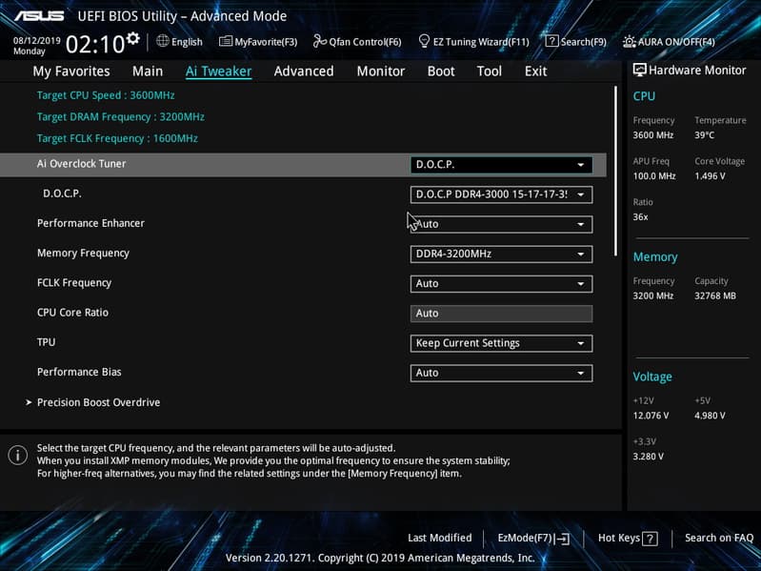
Task: Click Core Voltage value 1.496 V
Action: tap(710, 176)
